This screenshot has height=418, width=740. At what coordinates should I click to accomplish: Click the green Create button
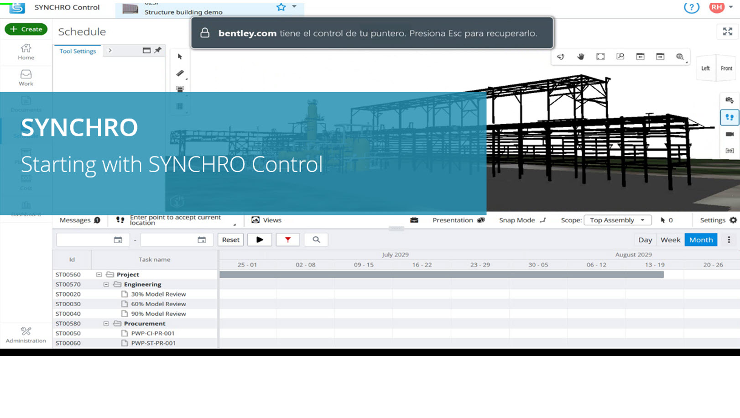click(x=26, y=29)
